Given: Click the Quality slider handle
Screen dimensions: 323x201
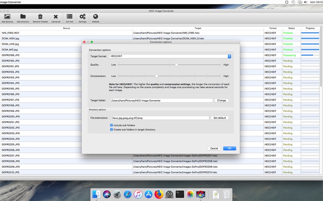Looking at the screenshot, I should pos(176,65).
